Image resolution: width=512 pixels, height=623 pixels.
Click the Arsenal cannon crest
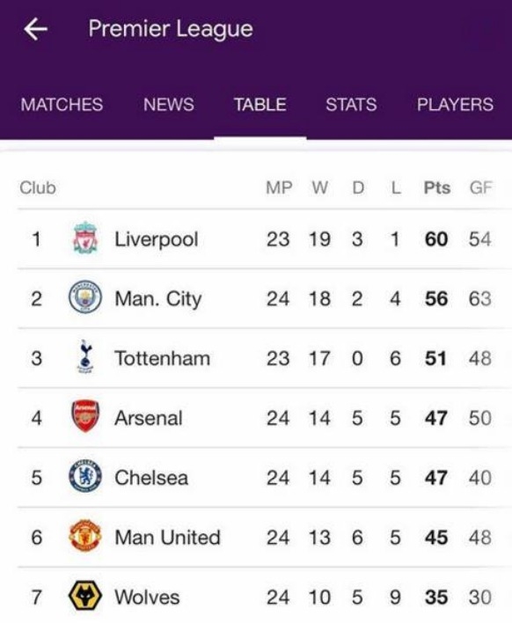pyautogui.click(x=85, y=416)
